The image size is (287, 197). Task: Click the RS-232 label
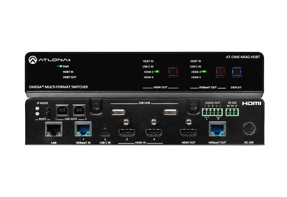(232, 103)
